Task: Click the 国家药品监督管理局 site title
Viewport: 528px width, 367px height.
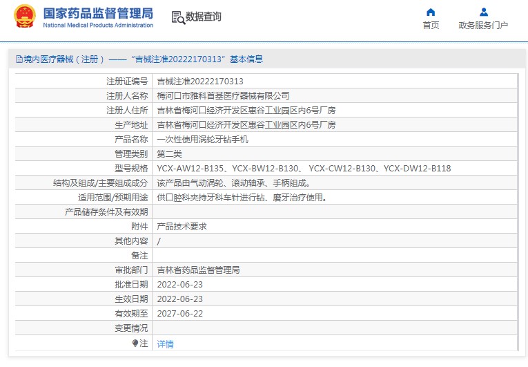Action: click(98, 13)
